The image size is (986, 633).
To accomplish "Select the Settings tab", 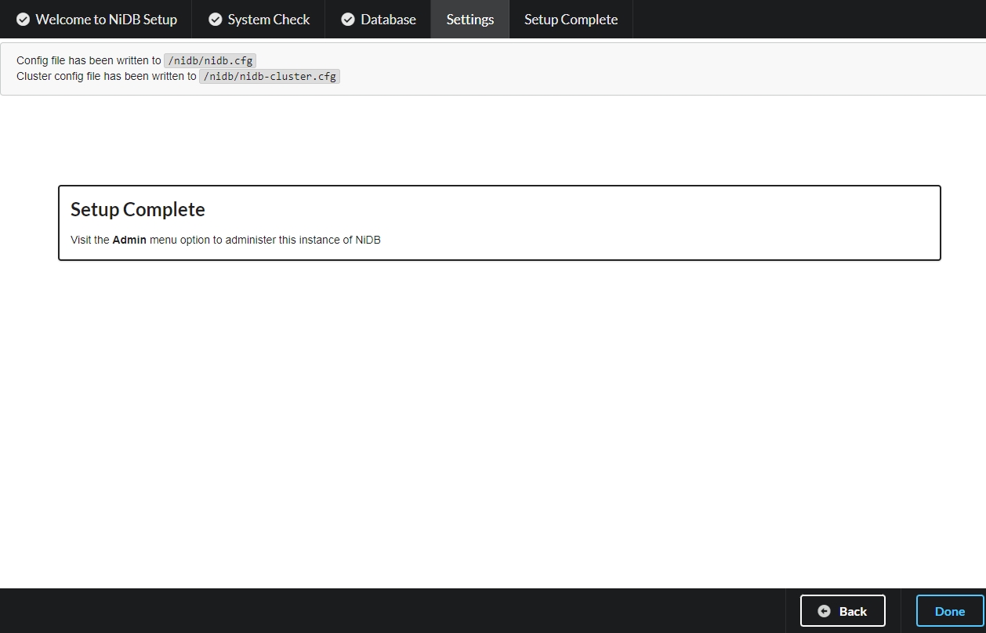I will [x=469, y=20].
